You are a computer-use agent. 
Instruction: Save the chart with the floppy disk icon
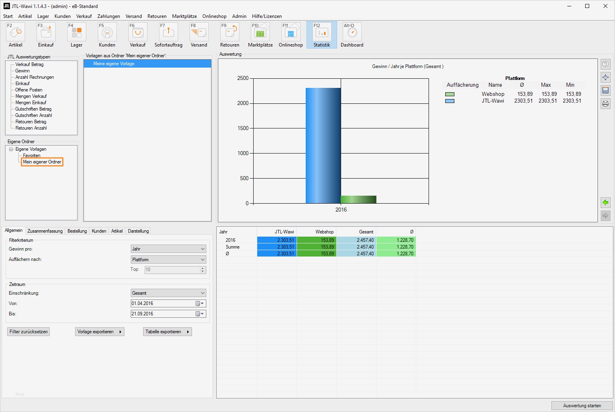point(605,91)
